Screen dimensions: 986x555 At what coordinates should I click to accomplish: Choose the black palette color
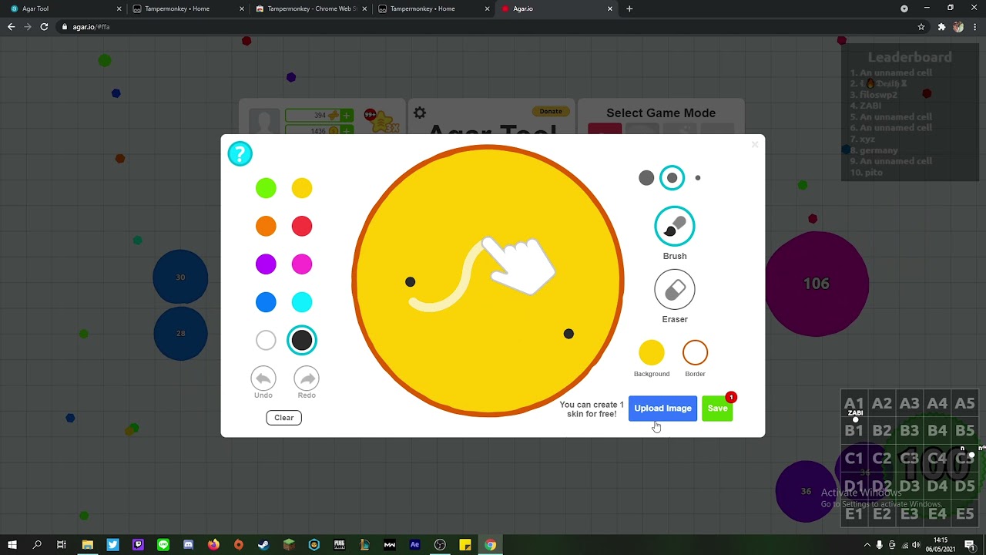302,340
